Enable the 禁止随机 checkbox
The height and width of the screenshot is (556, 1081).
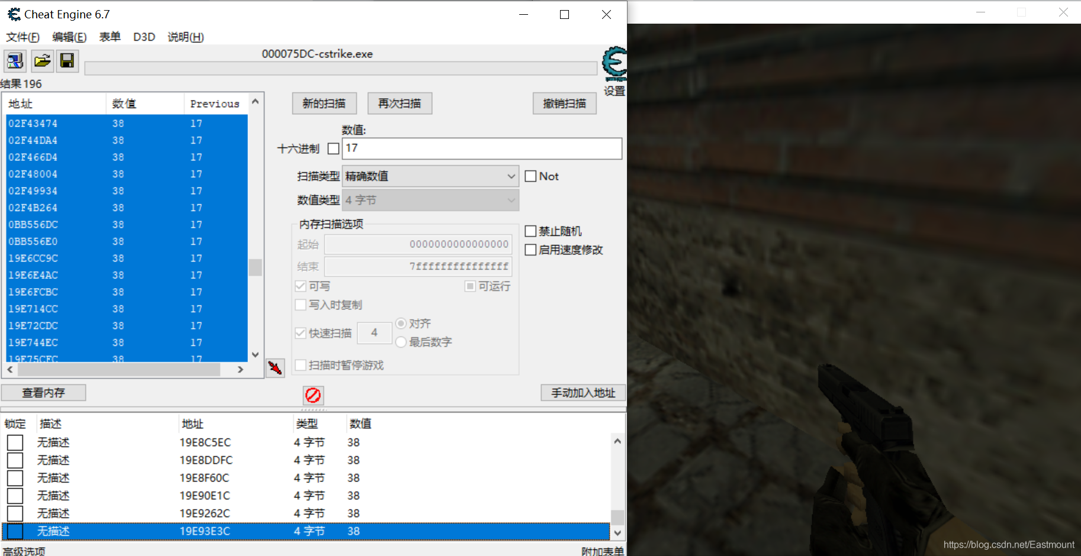[x=530, y=231]
